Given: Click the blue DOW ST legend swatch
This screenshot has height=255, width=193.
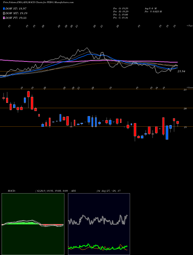Looking at the screenshot, I should [x=4, y=8].
